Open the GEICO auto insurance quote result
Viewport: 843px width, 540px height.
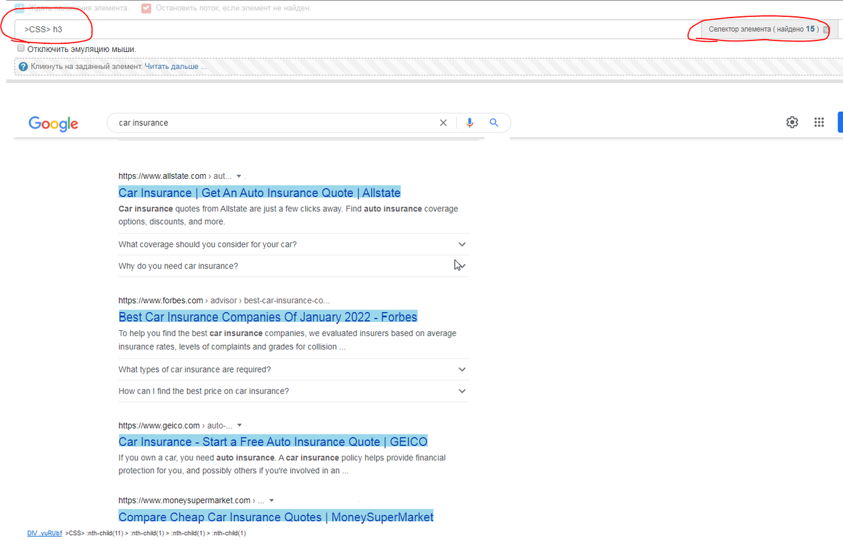pos(273,441)
